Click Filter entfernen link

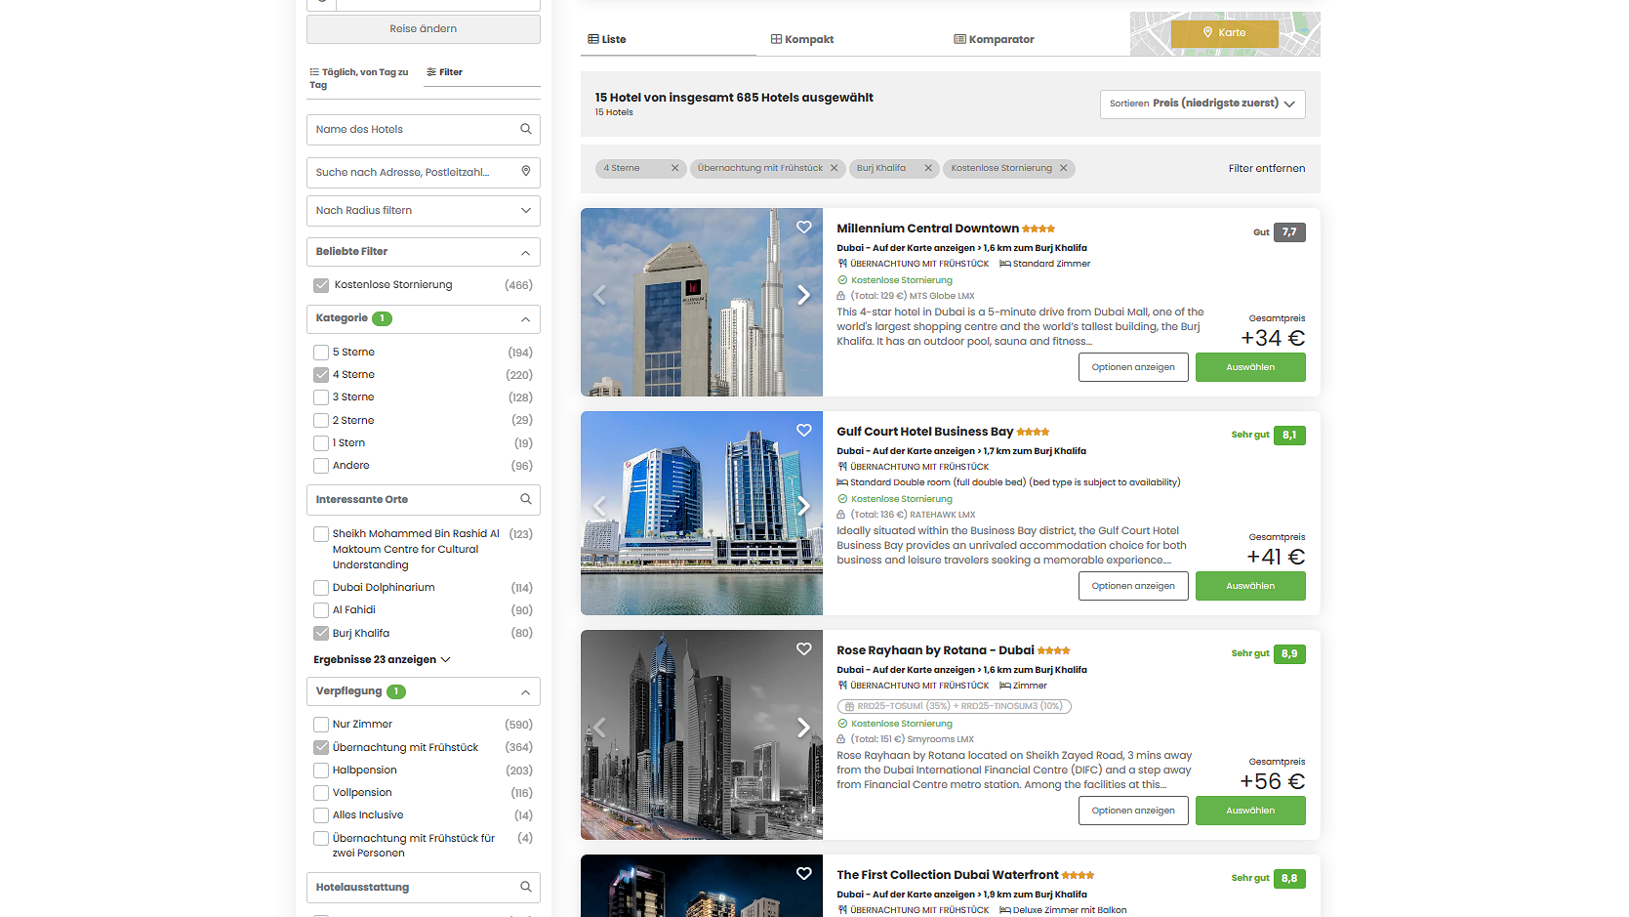pyautogui.click(x=1266, y=168)
